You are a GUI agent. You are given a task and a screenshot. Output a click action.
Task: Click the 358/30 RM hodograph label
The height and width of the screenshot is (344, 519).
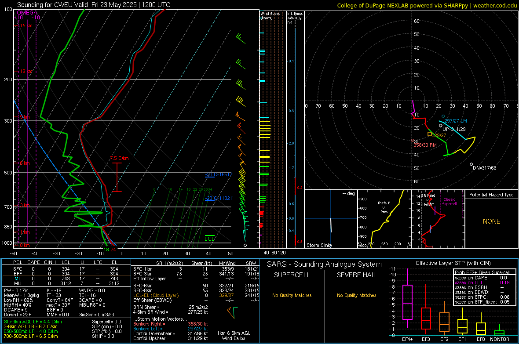pyautogui.click(x=425, y=145)
